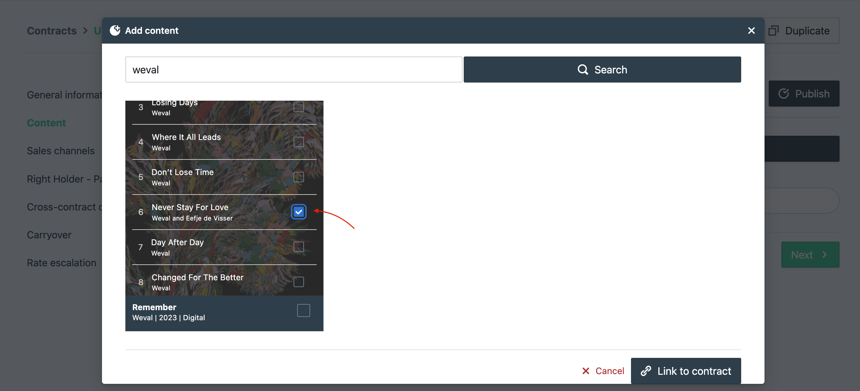Close the Add content dialog

pyautogui.click(x=751, y=31)
